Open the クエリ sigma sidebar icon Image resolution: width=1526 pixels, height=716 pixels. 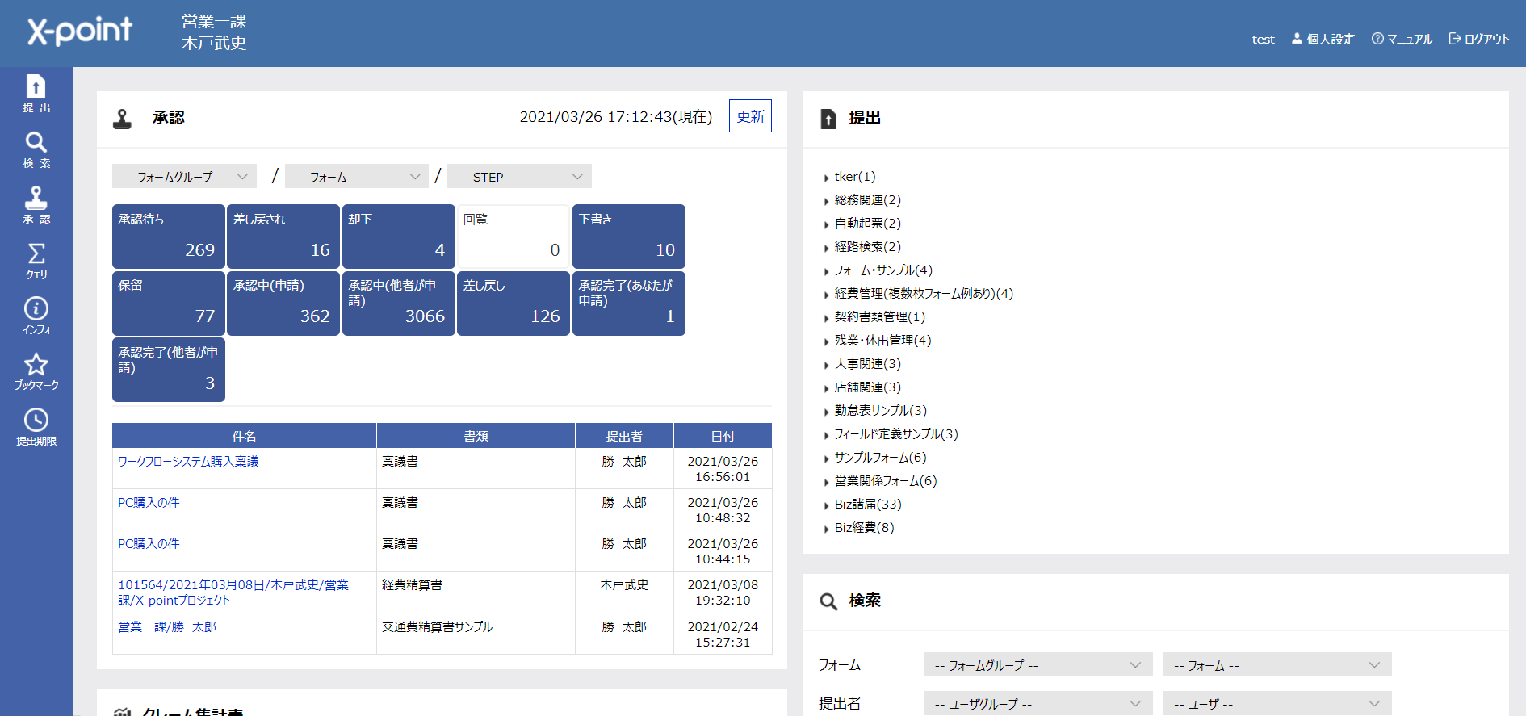pos(36,261)
